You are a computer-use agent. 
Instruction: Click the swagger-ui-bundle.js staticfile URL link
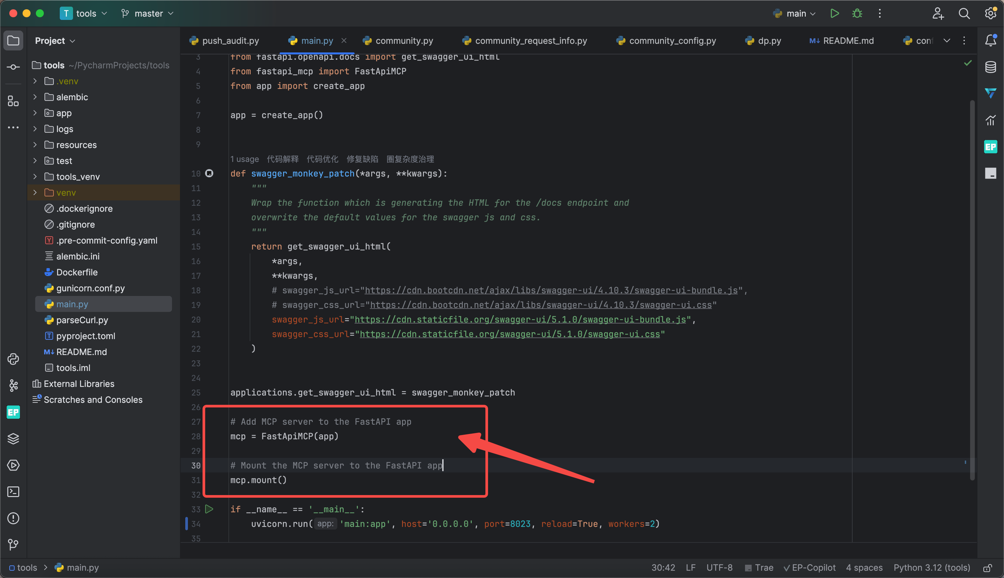tap(520, 320)
